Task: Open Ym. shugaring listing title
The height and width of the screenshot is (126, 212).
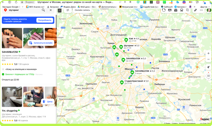Action: (x=10, y=111)
